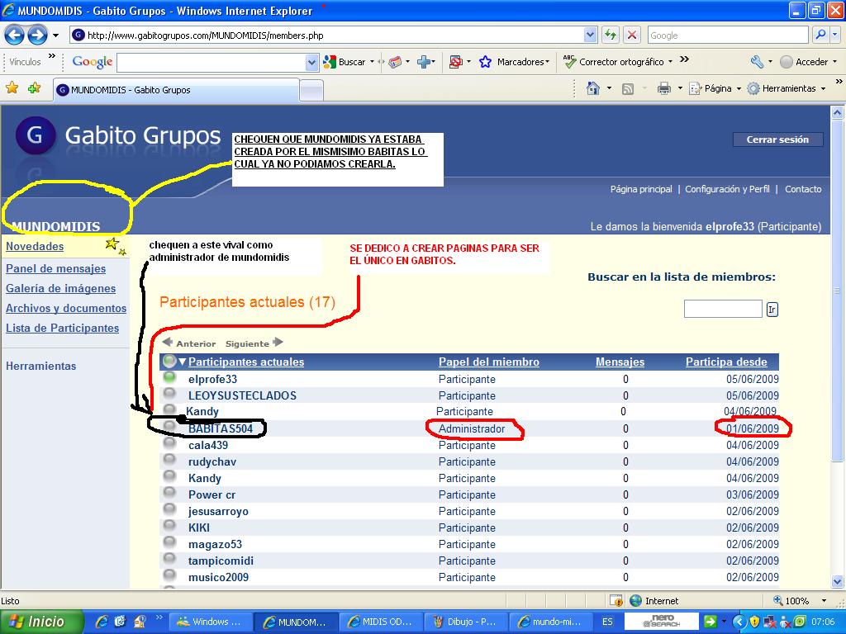
Task: Click the Google toolbar Buscar button
Action: click(345, 62)
